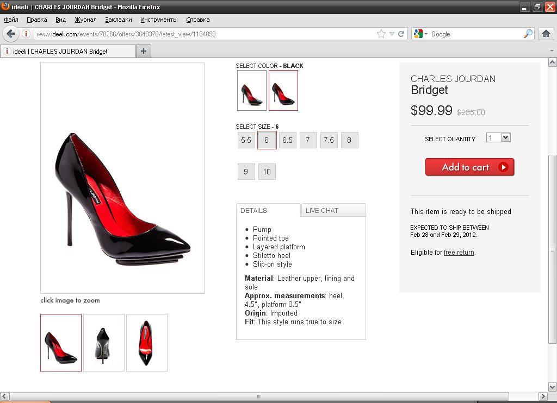Viewport: 557px width, 403px height.
Task: Close the Firefox window
Action: (x=550, y=7)
